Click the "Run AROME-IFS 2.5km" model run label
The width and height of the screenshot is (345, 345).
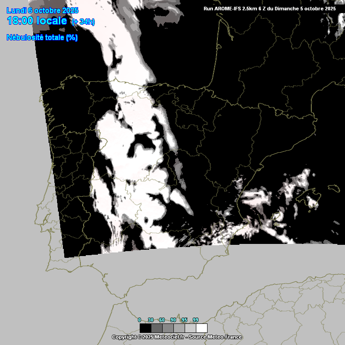(x=233, y=9)
